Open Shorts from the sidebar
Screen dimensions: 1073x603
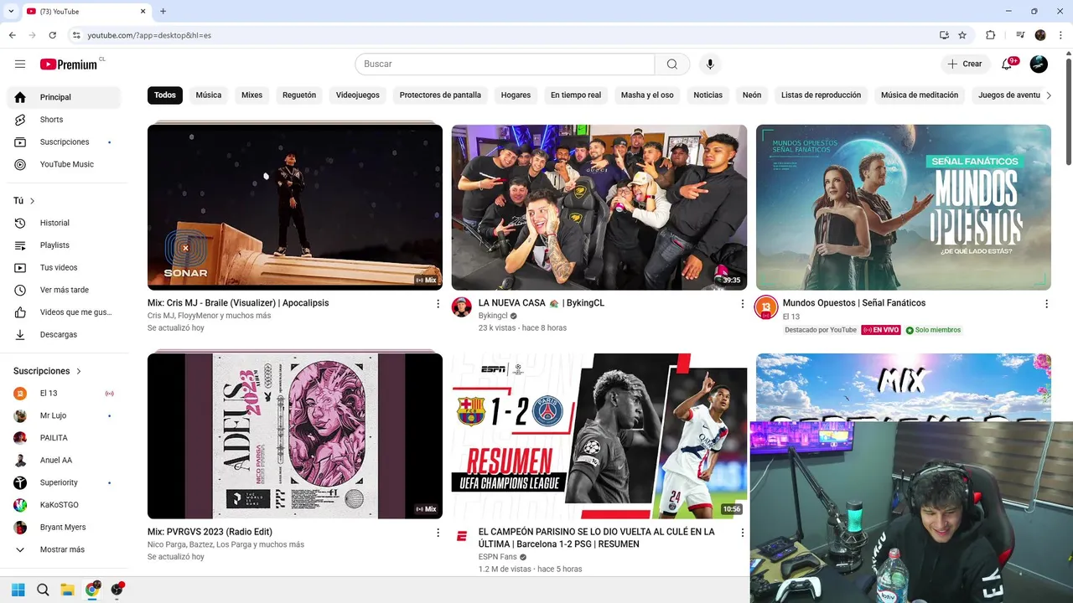[x=64, y=120]
